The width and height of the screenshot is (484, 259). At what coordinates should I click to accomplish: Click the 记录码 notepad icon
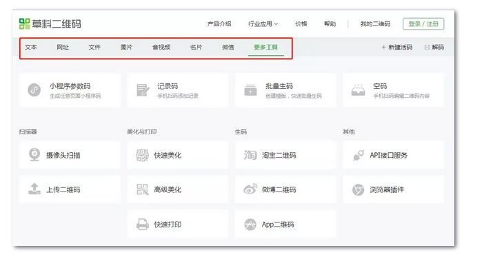[143, 90]
